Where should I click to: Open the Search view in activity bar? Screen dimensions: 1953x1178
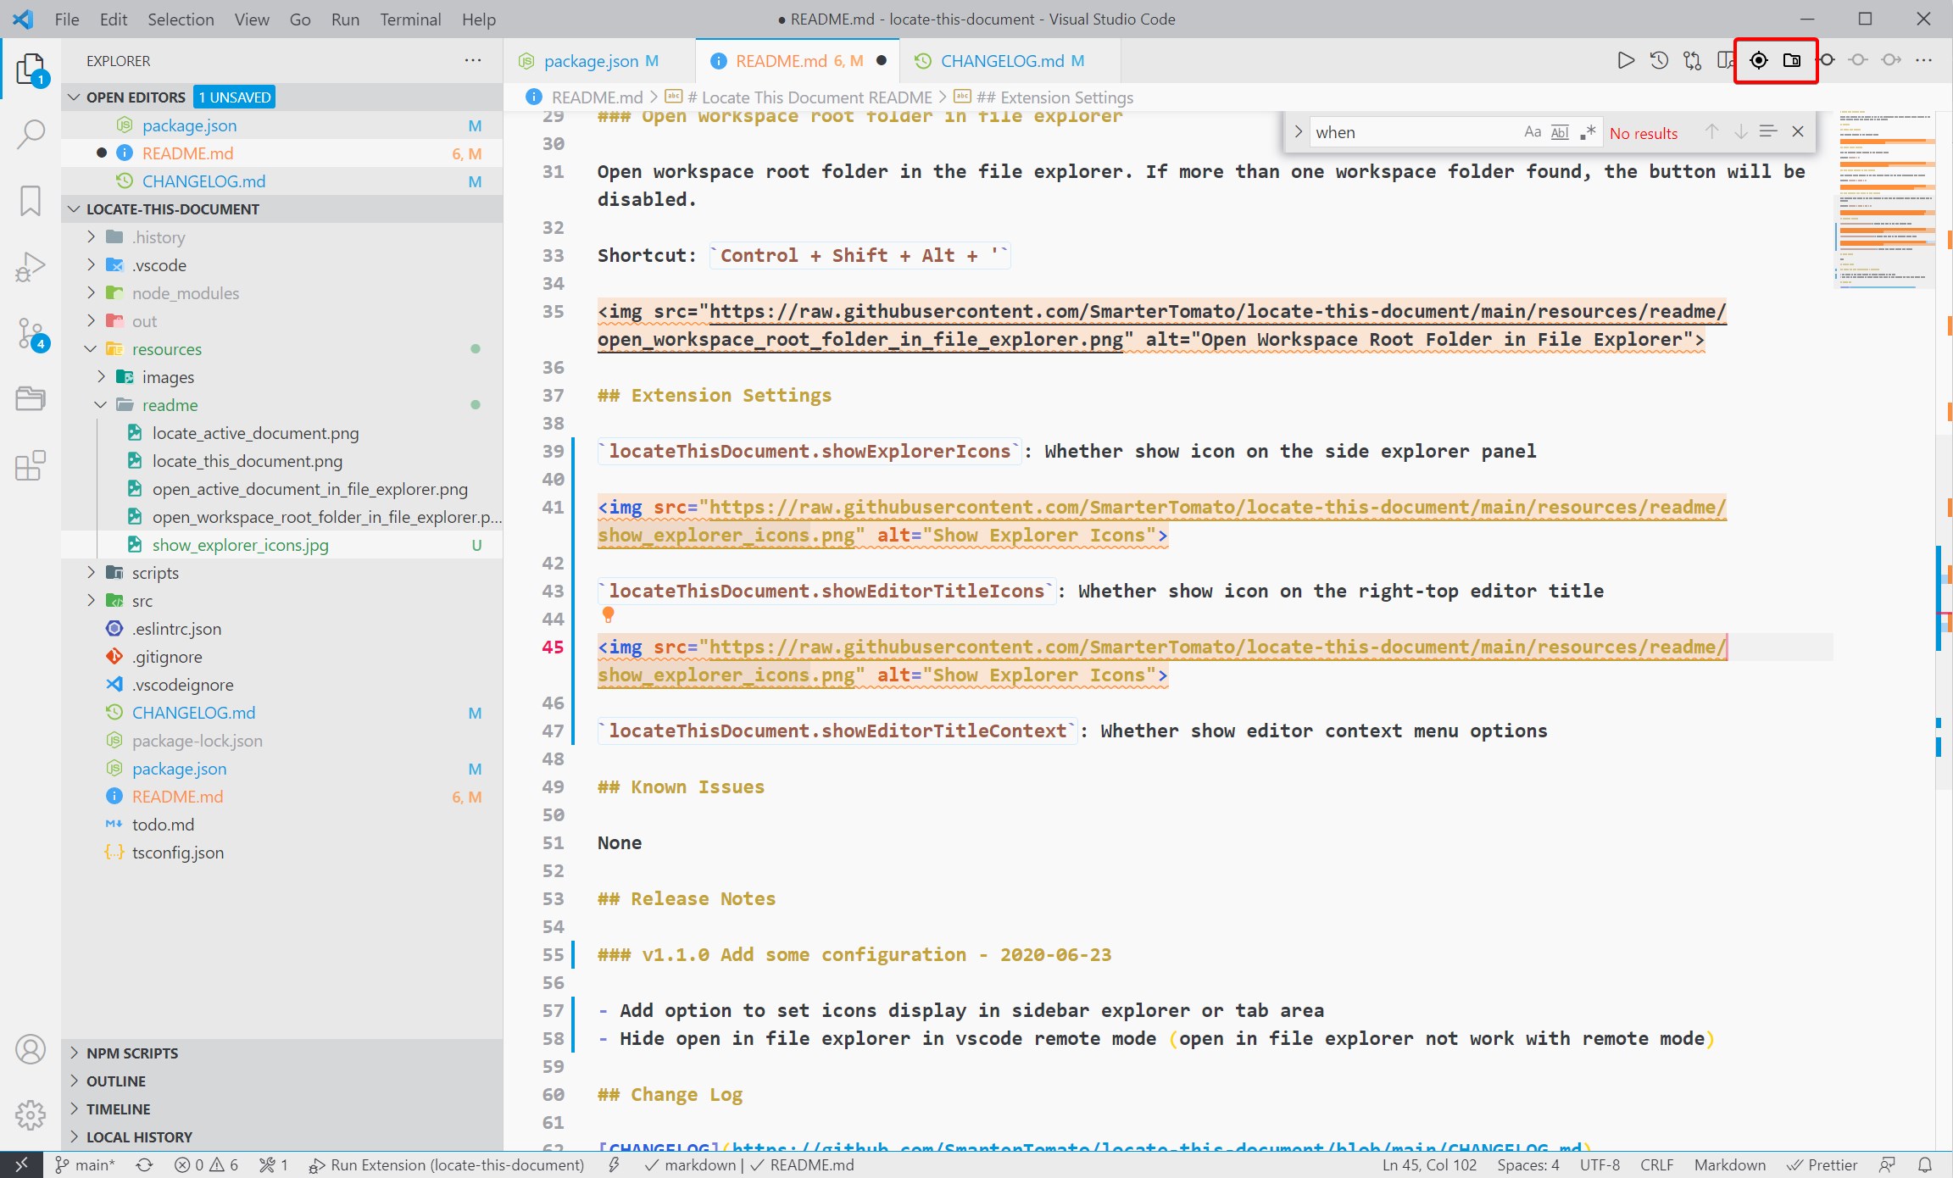31,133
